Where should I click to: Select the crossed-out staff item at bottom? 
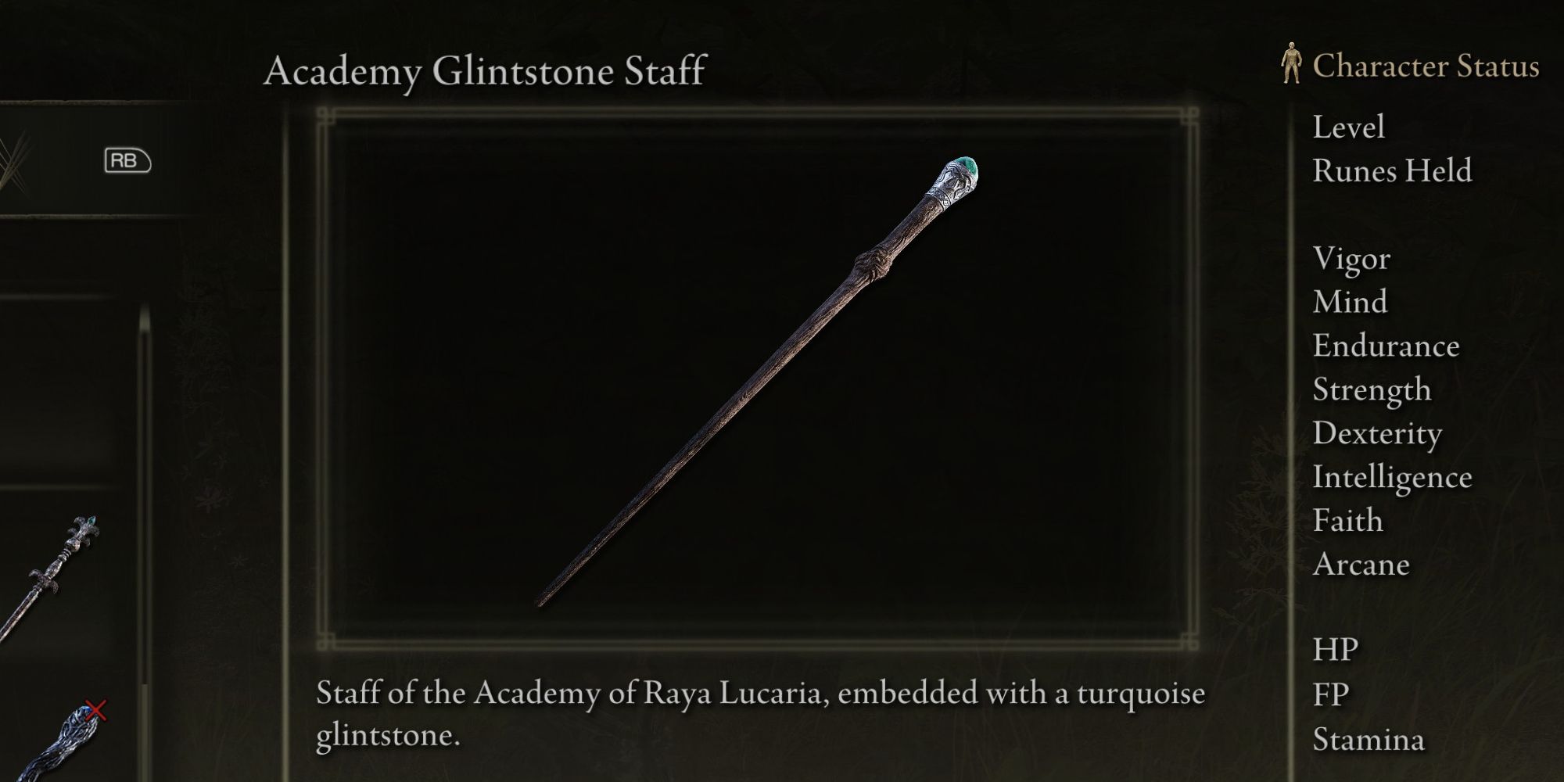click(x=59, y=741)
